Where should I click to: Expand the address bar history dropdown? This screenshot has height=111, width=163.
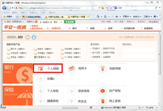99,8
